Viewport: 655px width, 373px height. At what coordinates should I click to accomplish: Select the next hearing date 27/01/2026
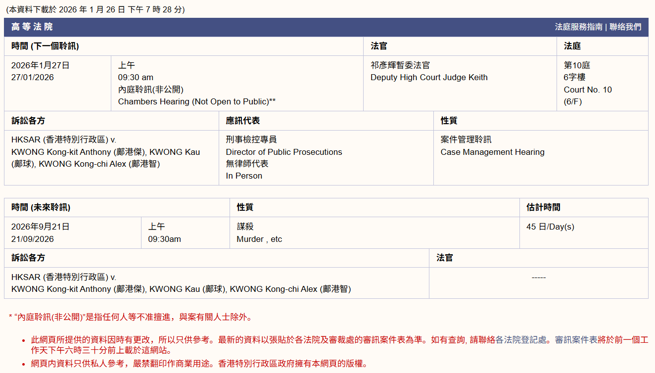click(33, 77)
